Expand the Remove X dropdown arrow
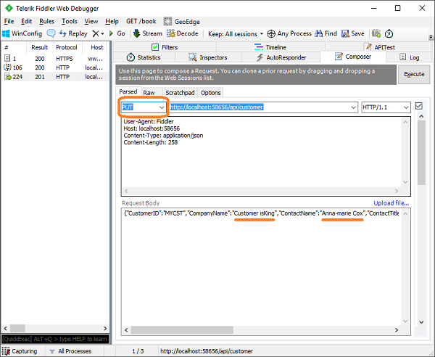 [x=102, y=34]
